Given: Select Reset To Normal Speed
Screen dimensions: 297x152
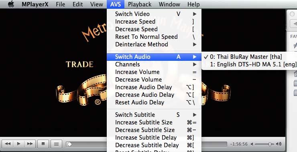Looking at the screenshot, I should pos(154,37).
